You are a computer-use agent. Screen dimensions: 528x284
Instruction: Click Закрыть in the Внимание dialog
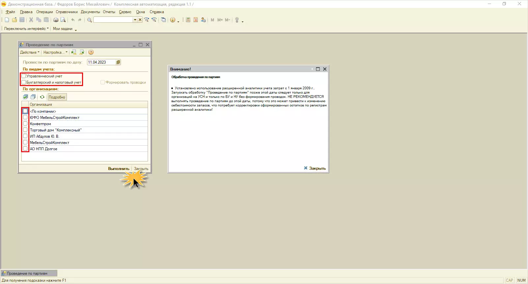click(x=315, y=168)
